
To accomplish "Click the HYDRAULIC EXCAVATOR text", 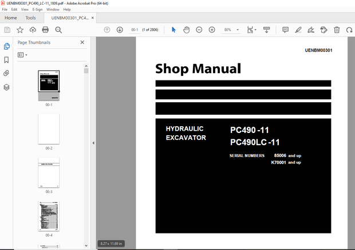I will point(186,133).
